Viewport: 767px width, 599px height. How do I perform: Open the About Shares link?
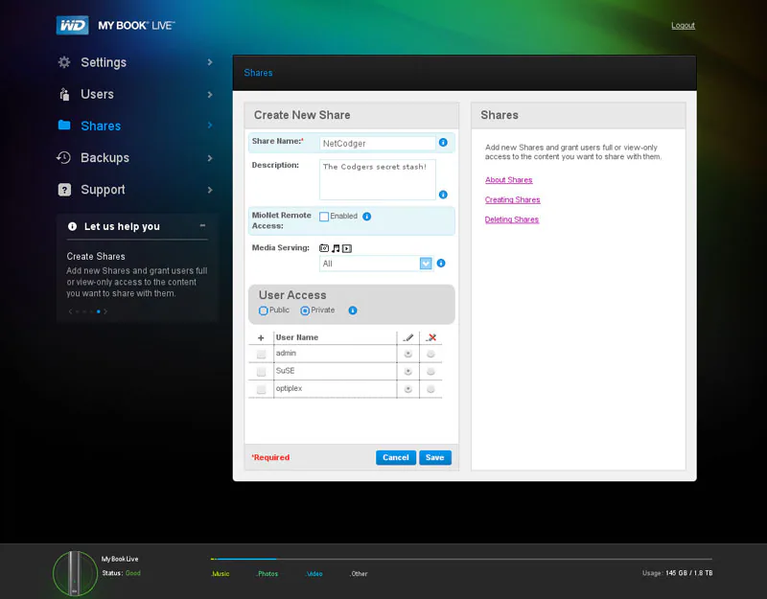click(x=509, y=180)
